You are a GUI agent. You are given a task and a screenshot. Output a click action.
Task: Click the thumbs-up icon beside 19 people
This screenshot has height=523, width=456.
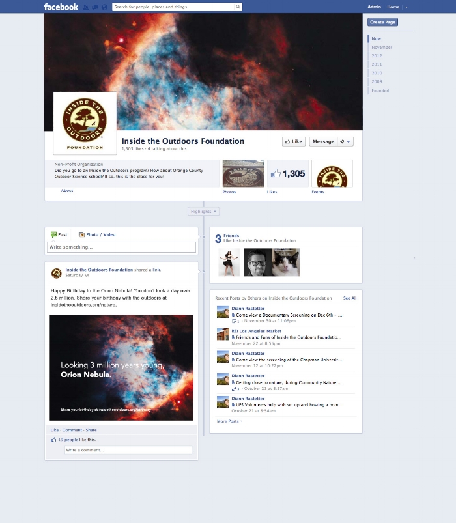pyautogui.click(x=53, y=440)
